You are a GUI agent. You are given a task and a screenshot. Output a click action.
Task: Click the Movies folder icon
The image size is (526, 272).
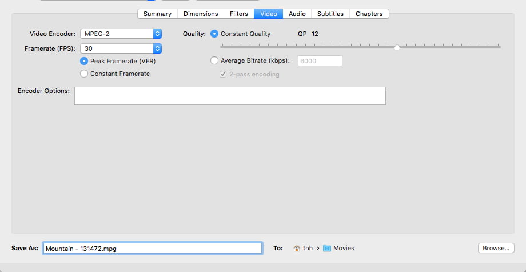point(326,248)
